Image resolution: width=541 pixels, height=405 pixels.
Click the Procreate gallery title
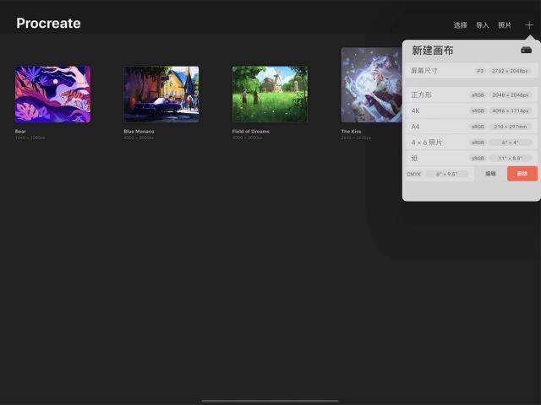[48, 24]
